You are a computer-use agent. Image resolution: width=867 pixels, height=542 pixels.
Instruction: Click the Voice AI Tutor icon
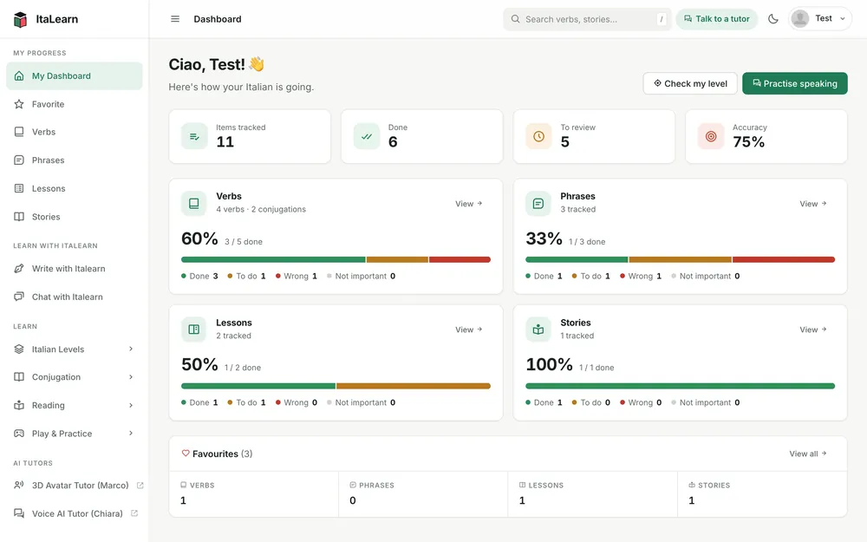tap(19, 513)
